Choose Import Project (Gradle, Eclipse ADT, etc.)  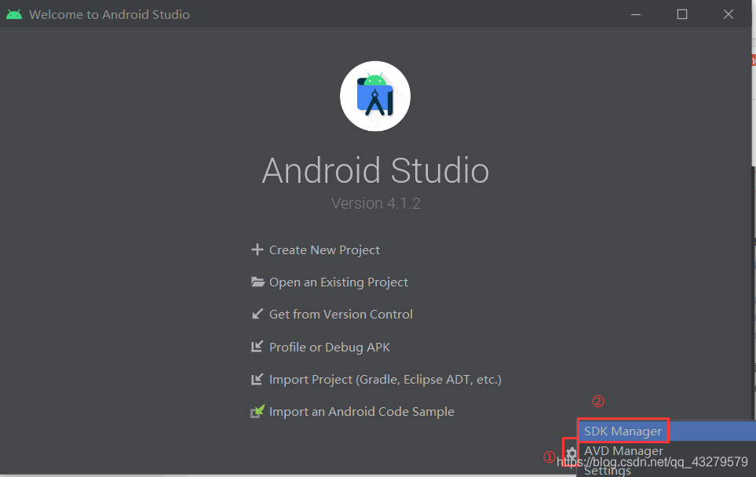(x=385, y=380)
